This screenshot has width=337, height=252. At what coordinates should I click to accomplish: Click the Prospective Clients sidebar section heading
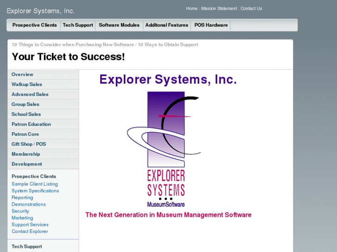click(x=34, y=176)
